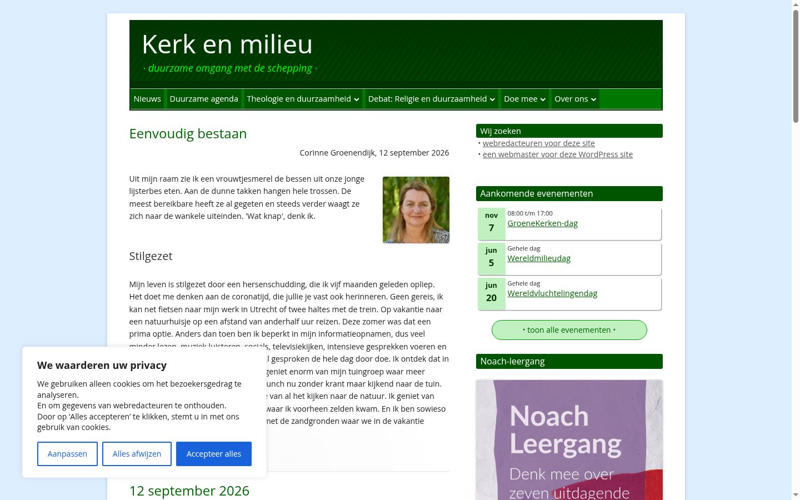Expand the Over ons dropdown menu
The image size is (800, 500).
point(575,99)
